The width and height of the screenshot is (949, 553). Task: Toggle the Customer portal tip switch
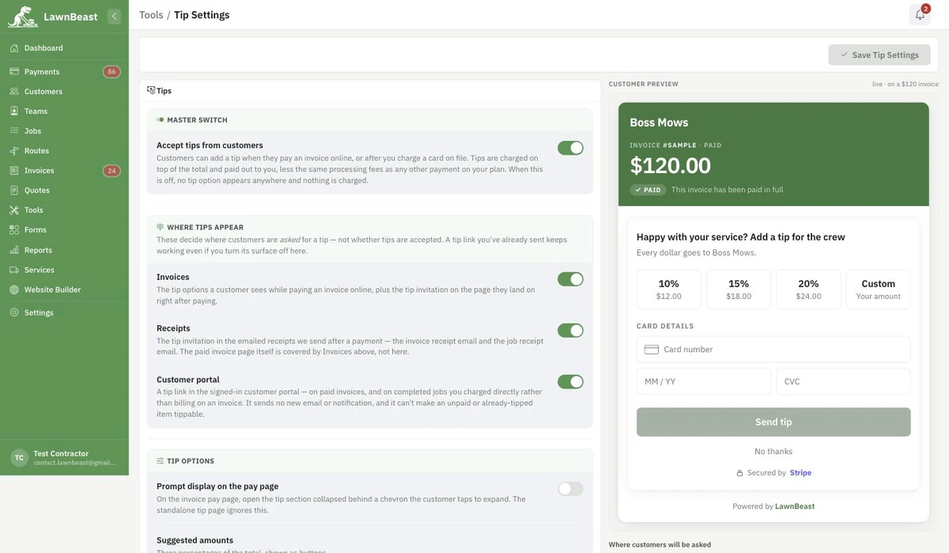coord(570,382)
